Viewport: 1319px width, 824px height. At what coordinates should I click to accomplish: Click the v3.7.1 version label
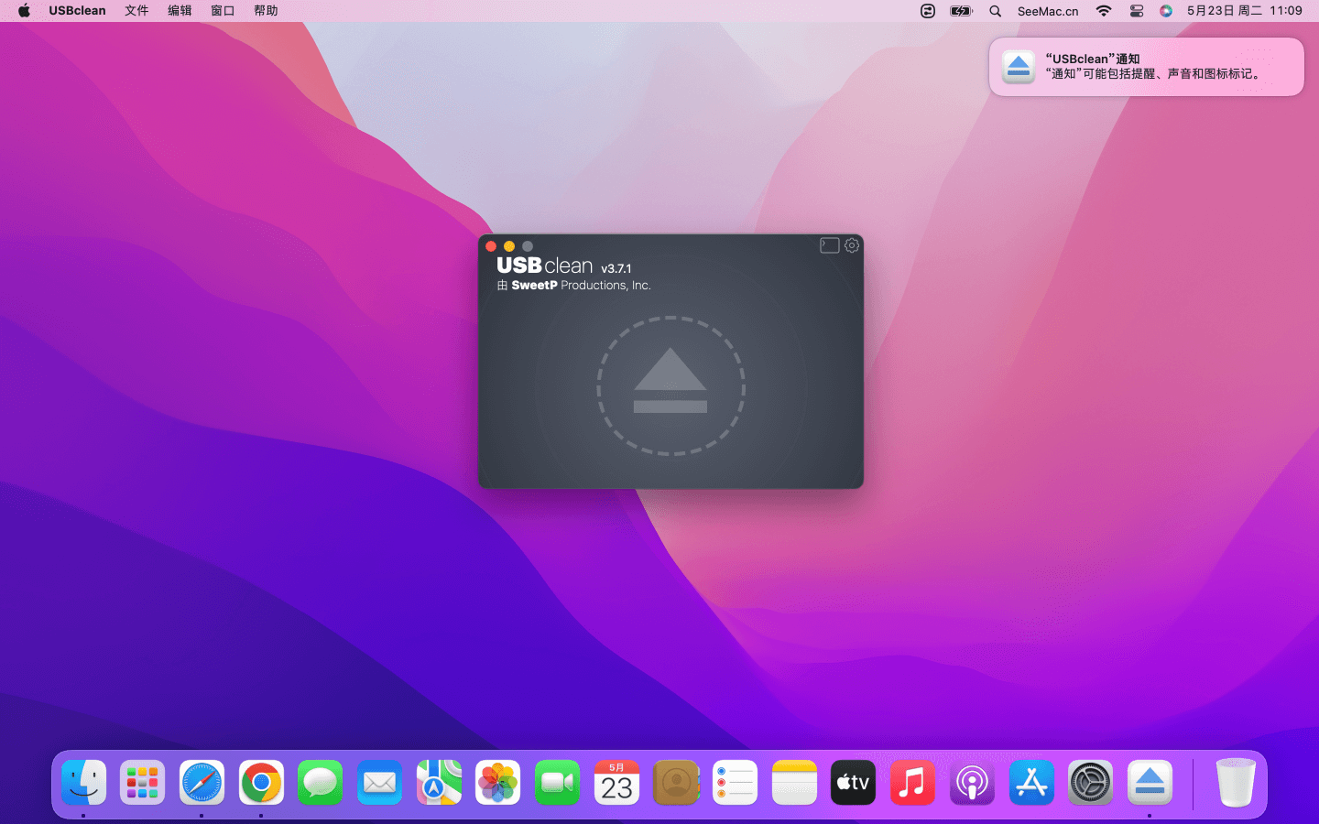tap(616, 268)
